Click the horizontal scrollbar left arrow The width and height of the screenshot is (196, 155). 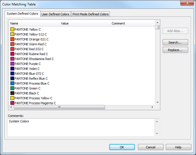coord(11,107)
